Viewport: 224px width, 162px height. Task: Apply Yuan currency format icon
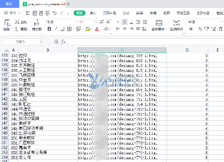[x=191, y=29]
